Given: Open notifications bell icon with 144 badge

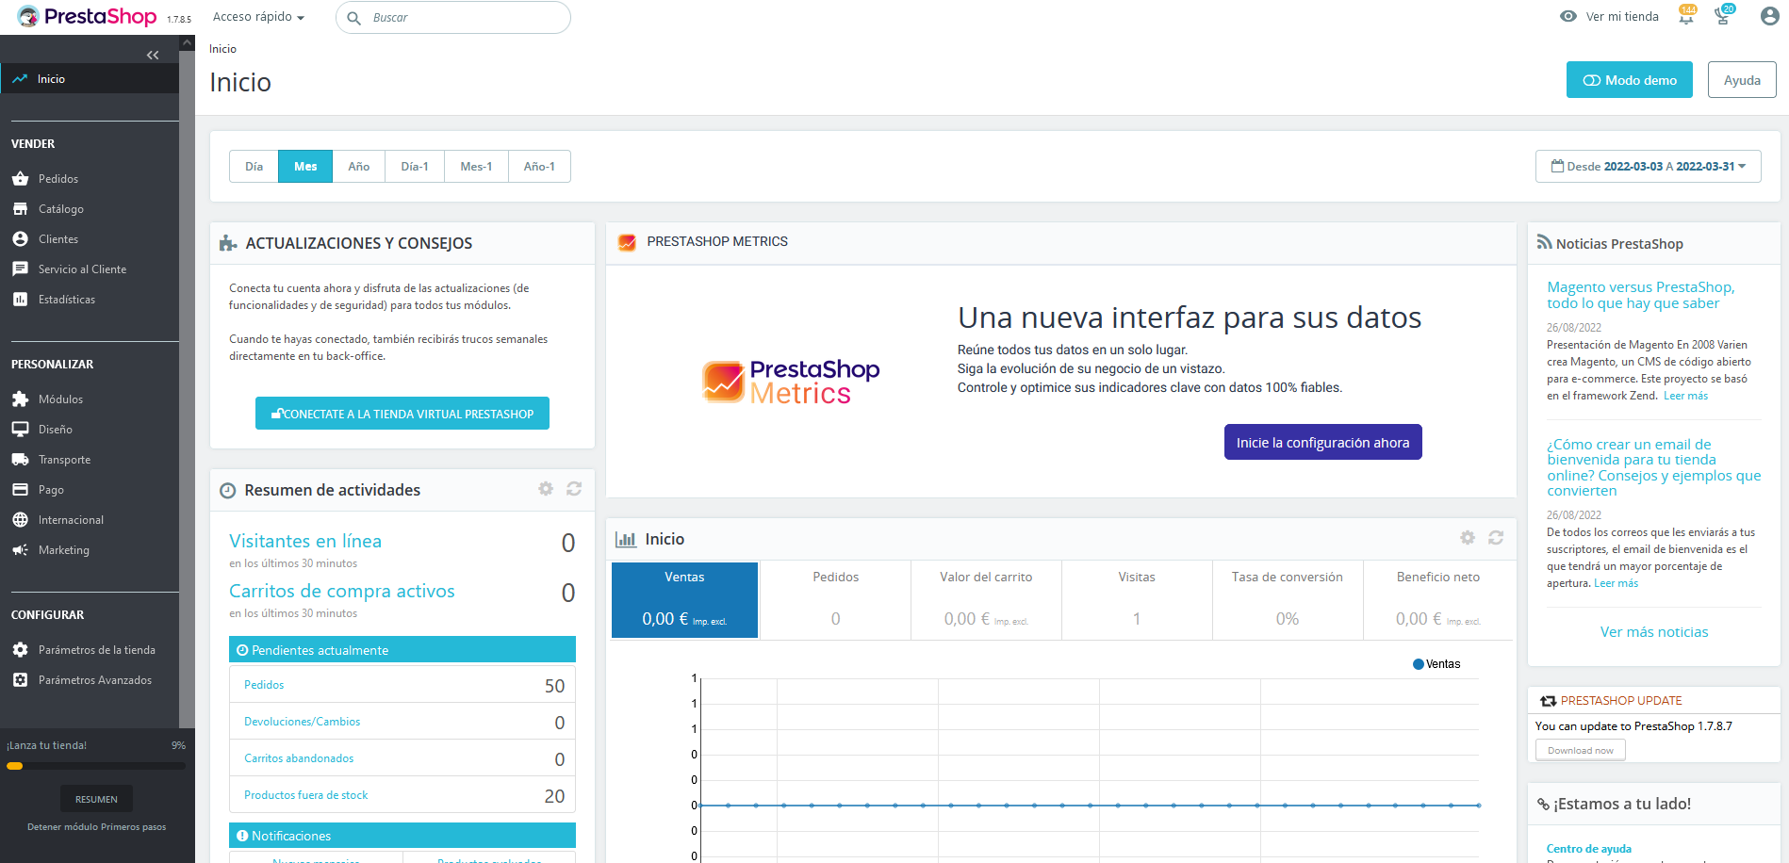Looking at the screenshot, I should point(1686,16).
